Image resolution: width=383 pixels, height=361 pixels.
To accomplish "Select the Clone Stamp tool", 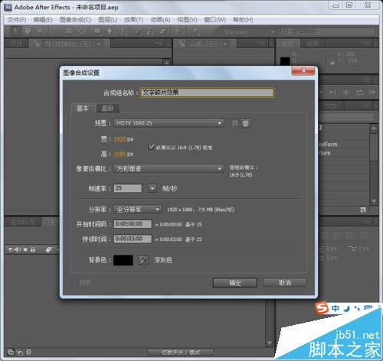I will 150,31.
